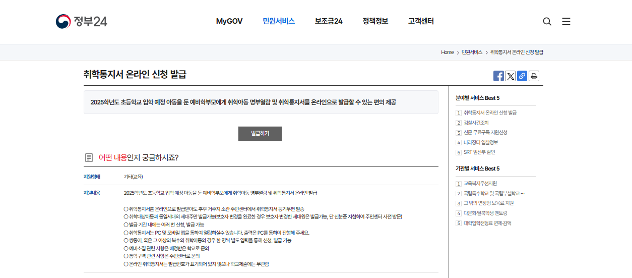Open 국립특수학교 및 국립부설학교 link
632x278 pixels.
pyautogui.click(x=494, y=193)
